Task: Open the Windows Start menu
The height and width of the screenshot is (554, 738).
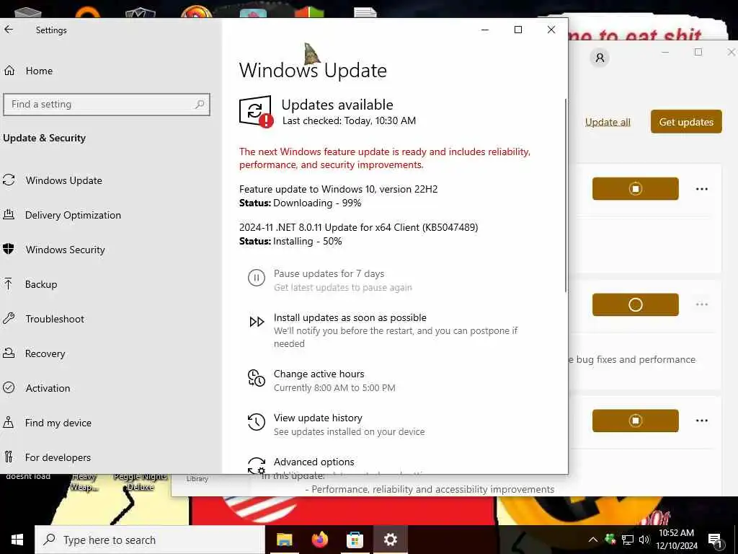Action: coord(17,540)
